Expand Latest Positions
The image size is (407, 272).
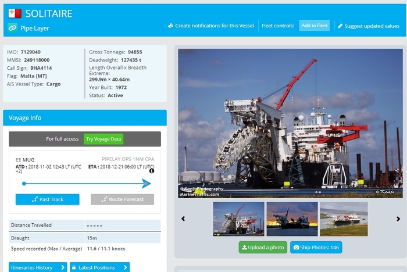click(99, 267)
